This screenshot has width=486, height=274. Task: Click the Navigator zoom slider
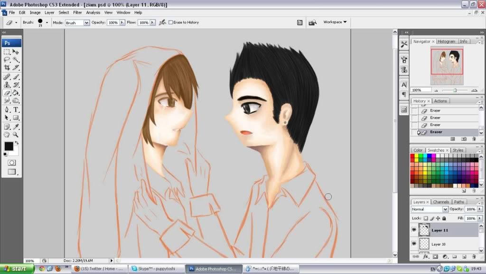tap(455, 90)
